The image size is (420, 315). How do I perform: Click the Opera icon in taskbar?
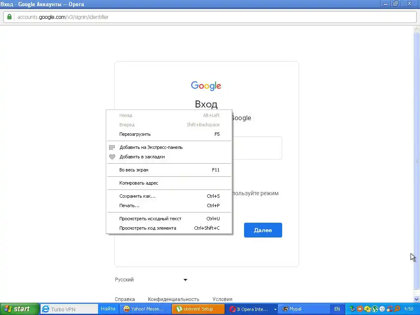pos(232,309)
